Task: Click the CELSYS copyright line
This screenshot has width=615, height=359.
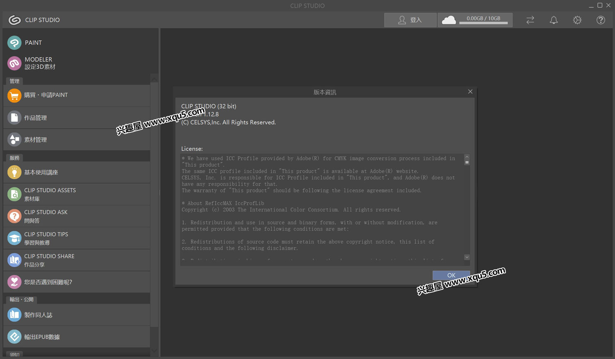Action: point(228,123)
